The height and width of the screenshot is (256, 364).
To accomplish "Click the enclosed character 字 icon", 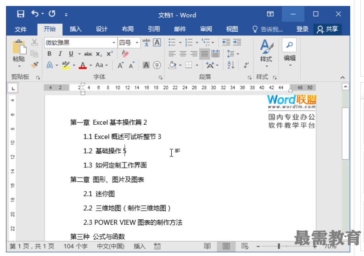I will pyautogui.click(x=157, y=65).
